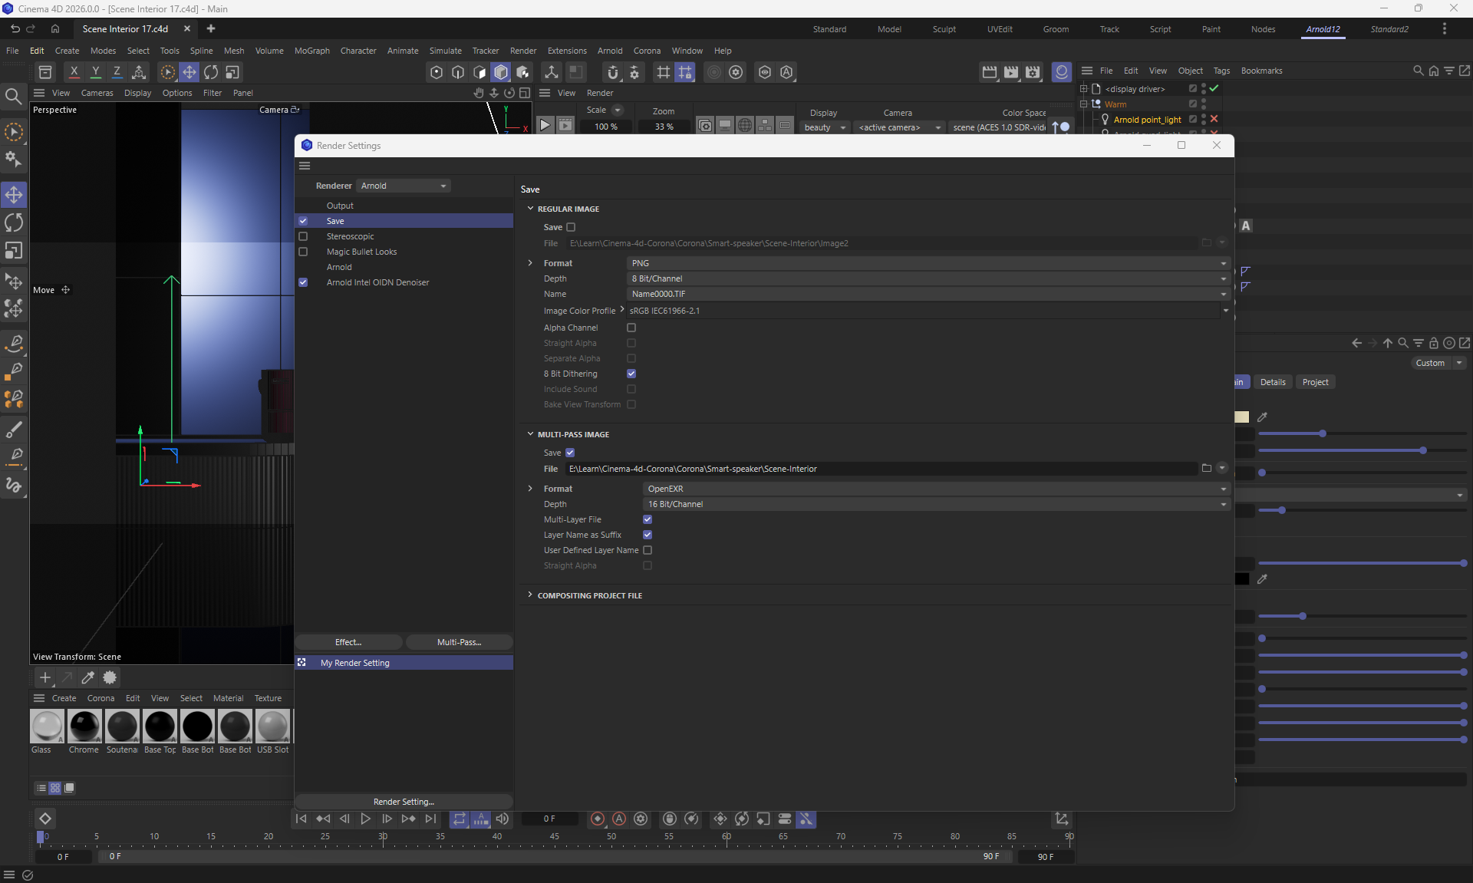
Task: Open the Renderer Arnold dropdown
Action: point(404,186)
